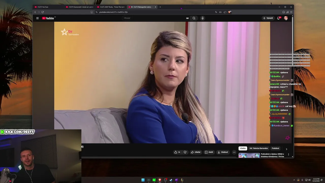Like the video with thumbs up

click(x=177, y=152)
